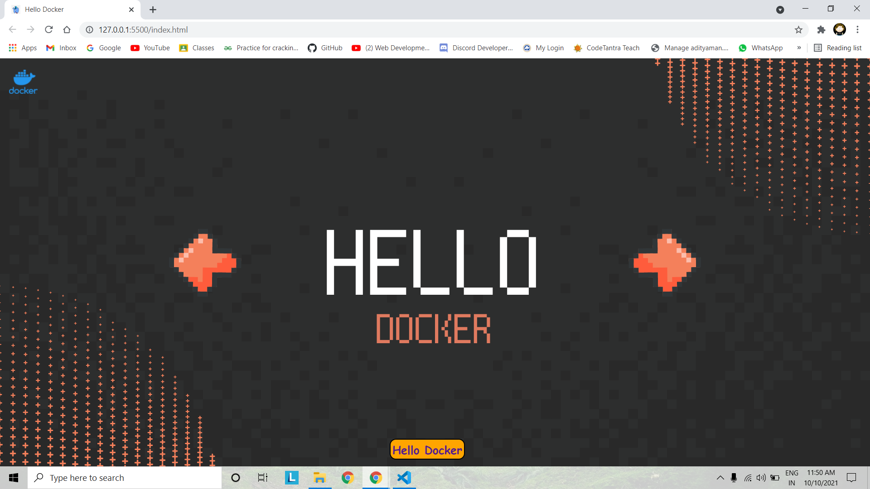Image resolution: width=870 pixels, height=489 pixels.
Task: Open the GitHub bookmark
Action: coord(325,48)
